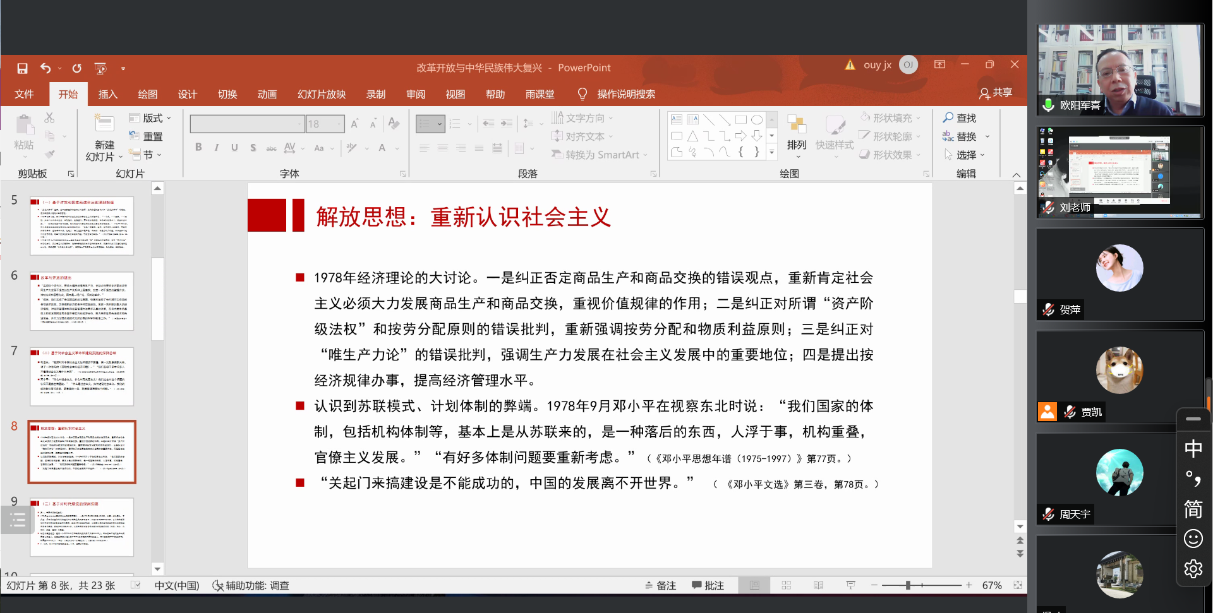The height and width of the screenshot is (613, 1213).
Task: Toggle the 备注 notes pane
Action: coord(660,585)
